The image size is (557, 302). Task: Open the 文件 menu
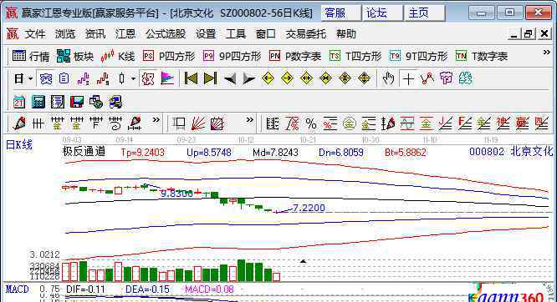coord(35,34)
